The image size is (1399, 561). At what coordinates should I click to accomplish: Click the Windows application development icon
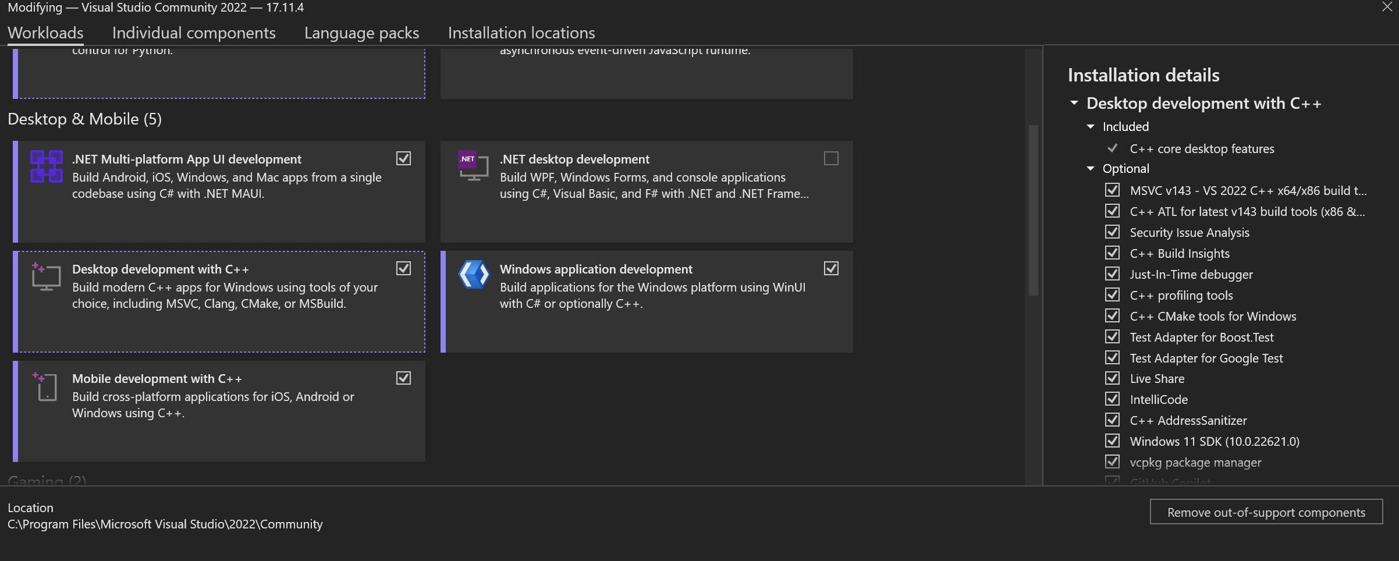474,275
